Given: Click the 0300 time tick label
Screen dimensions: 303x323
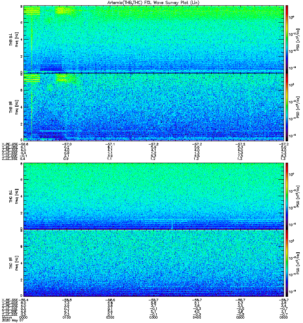Looking at the screenshot, I should [154, 317].
